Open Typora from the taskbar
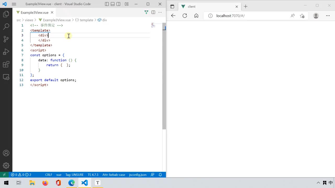 point(98,183)
